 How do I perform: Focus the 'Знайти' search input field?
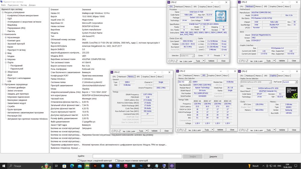[x=137, y=156]
